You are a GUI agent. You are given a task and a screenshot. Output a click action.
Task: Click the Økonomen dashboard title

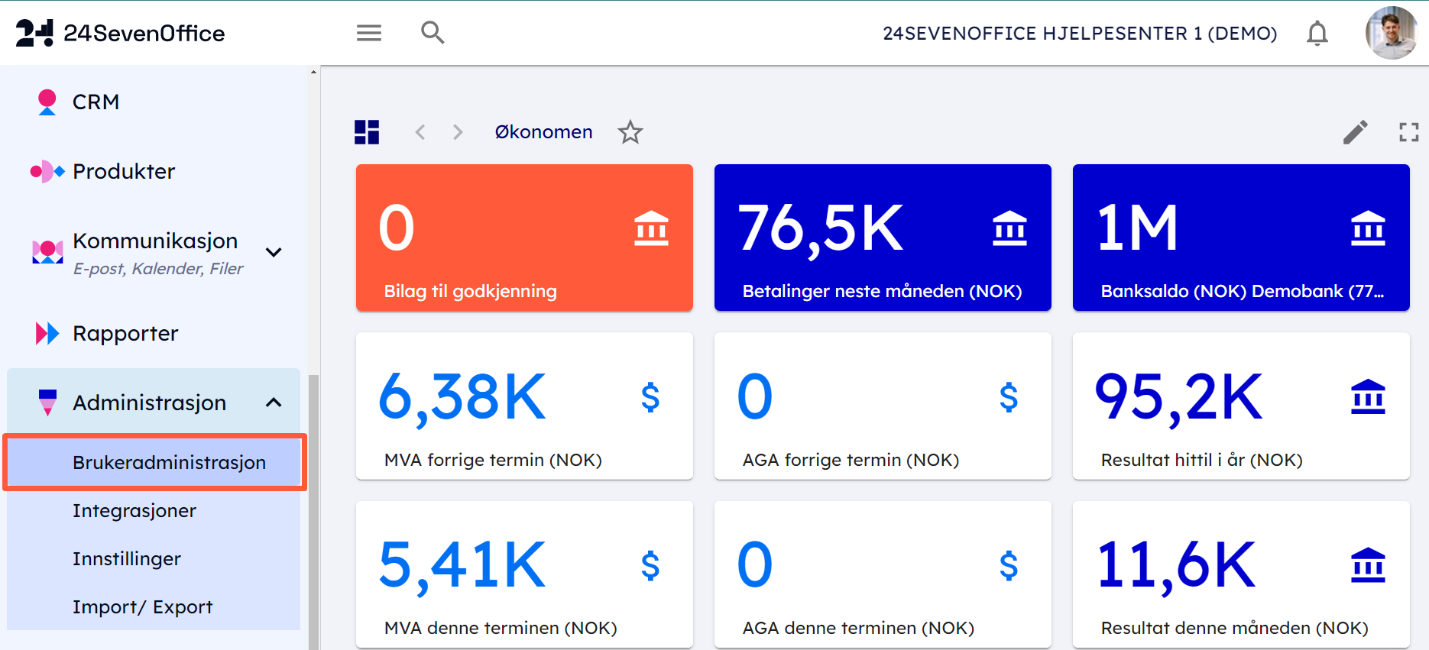coord(543,132)
